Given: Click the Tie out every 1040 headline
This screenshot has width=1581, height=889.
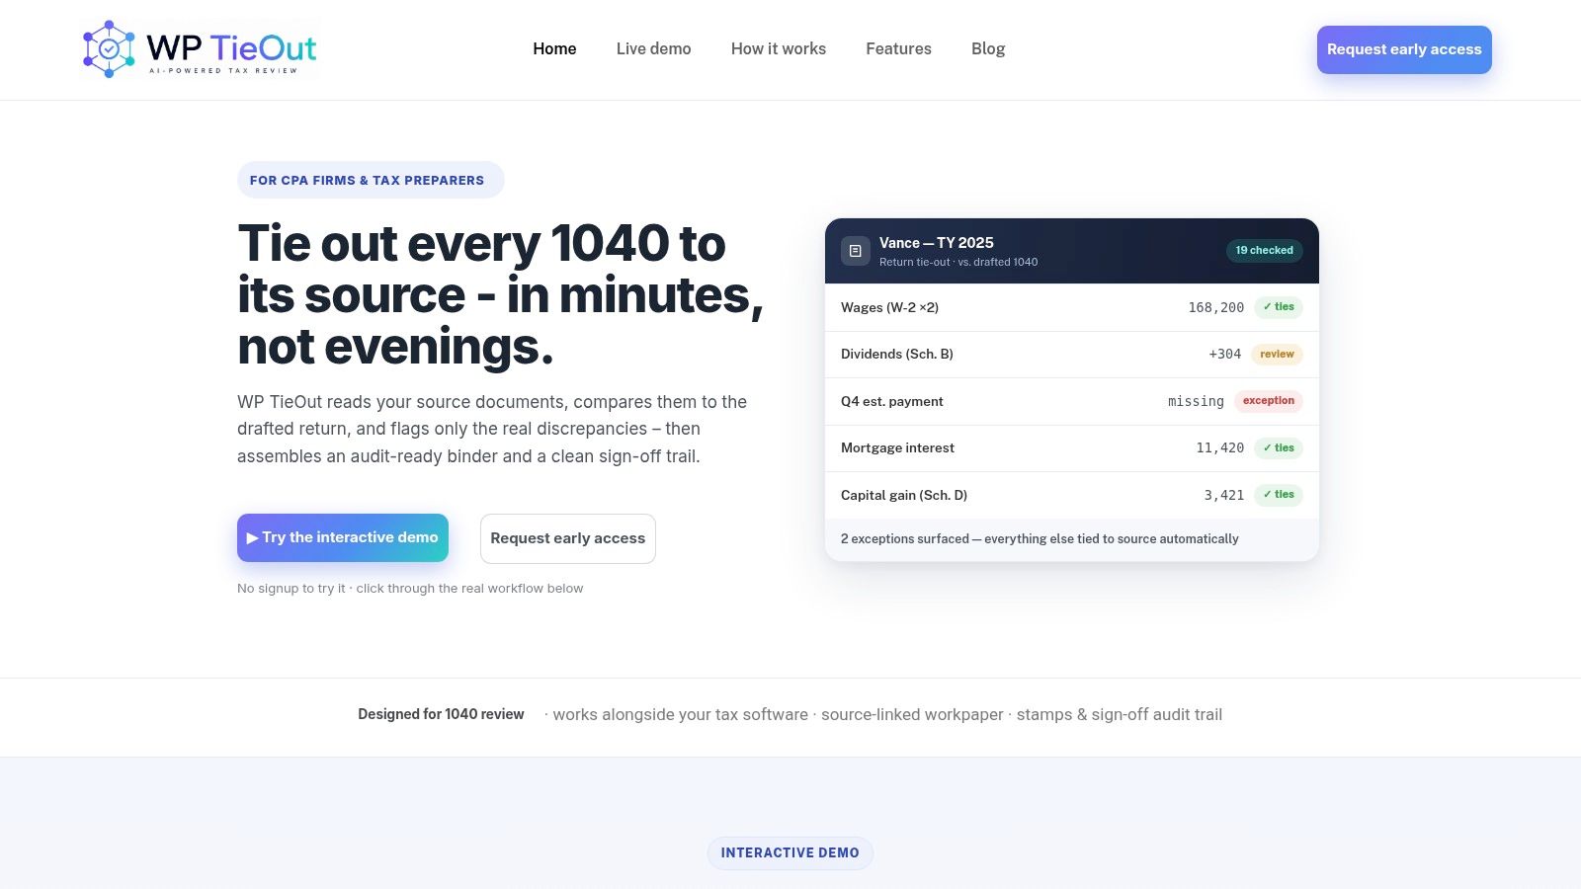Looking at the screenshot, I should point(500,294).
